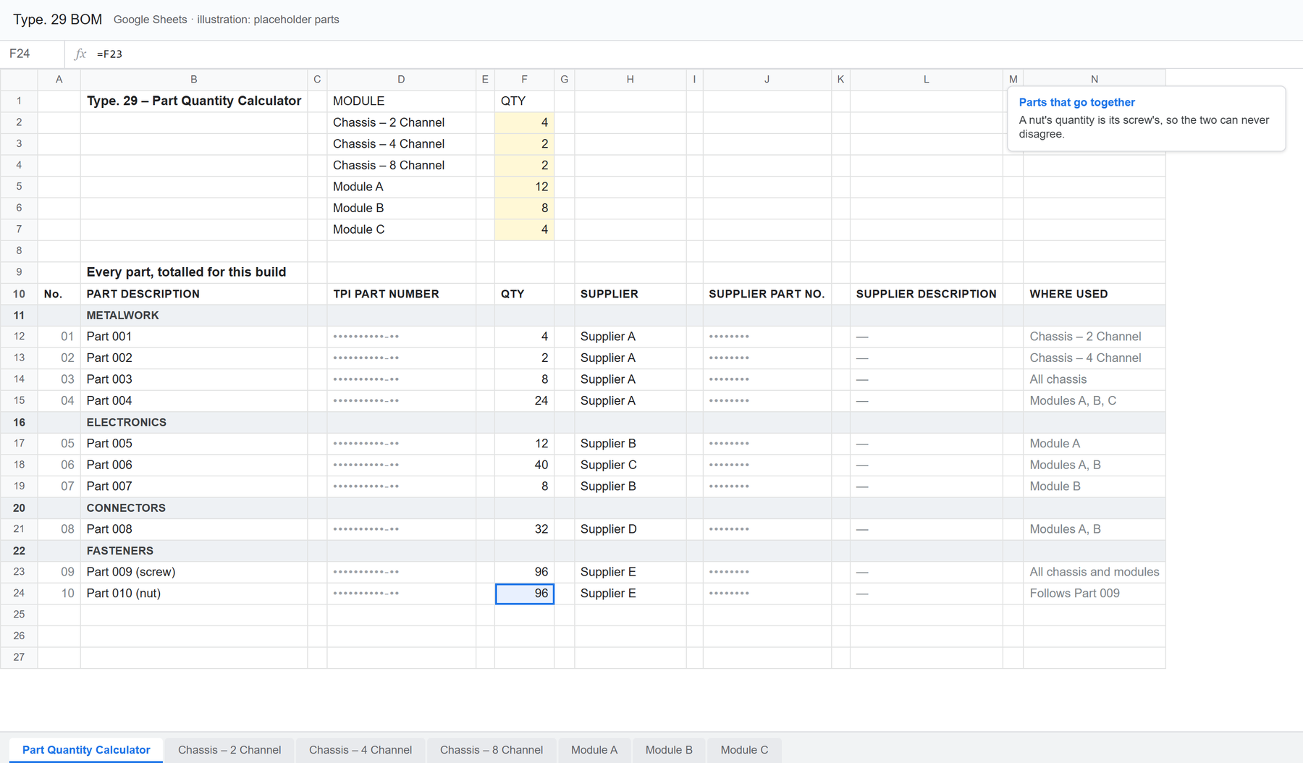Screen dimensions: 1303x763
Task: Select the Part 010 (nut) quantity cell
Action: [x=524, y=594]
